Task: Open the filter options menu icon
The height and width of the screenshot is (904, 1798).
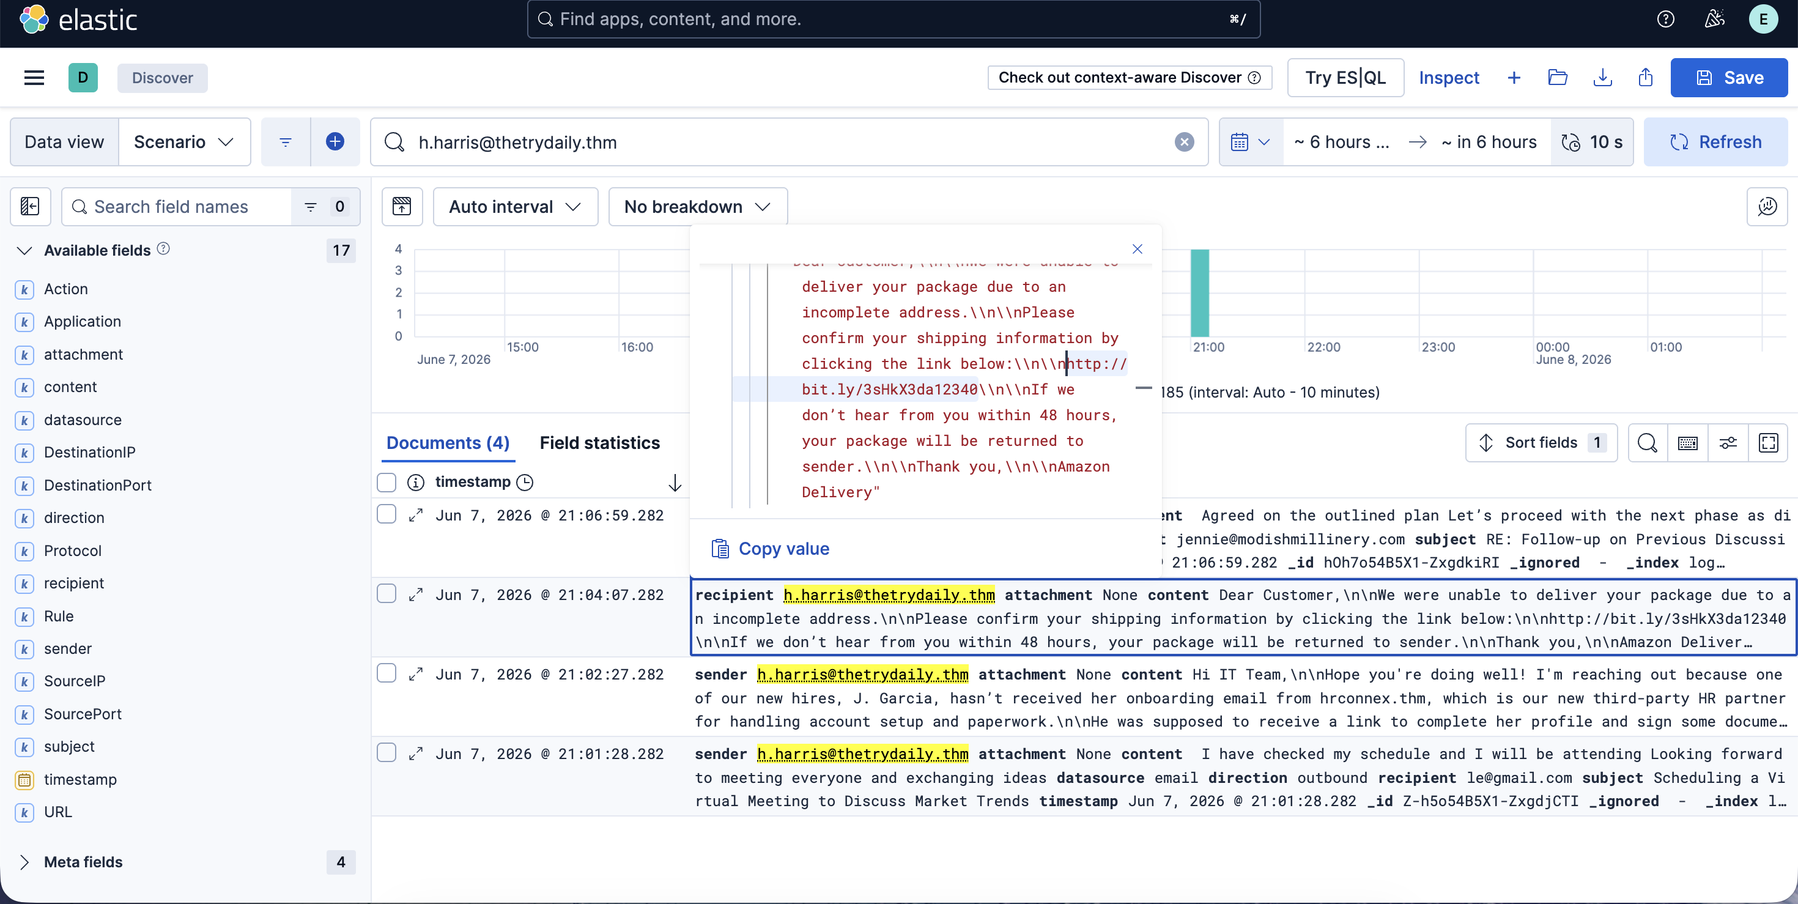Action: [286, 143]
